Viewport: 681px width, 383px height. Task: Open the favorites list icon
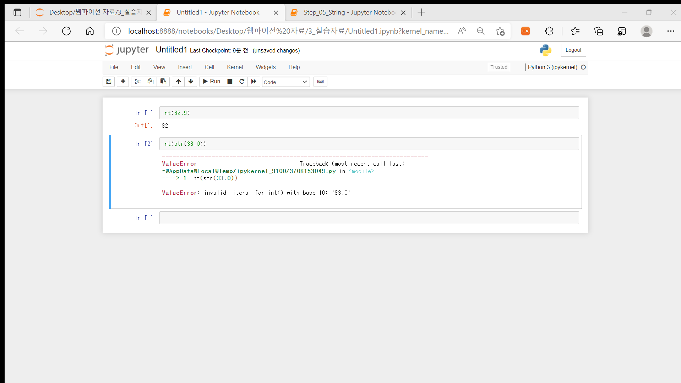[x=575, y=31]
